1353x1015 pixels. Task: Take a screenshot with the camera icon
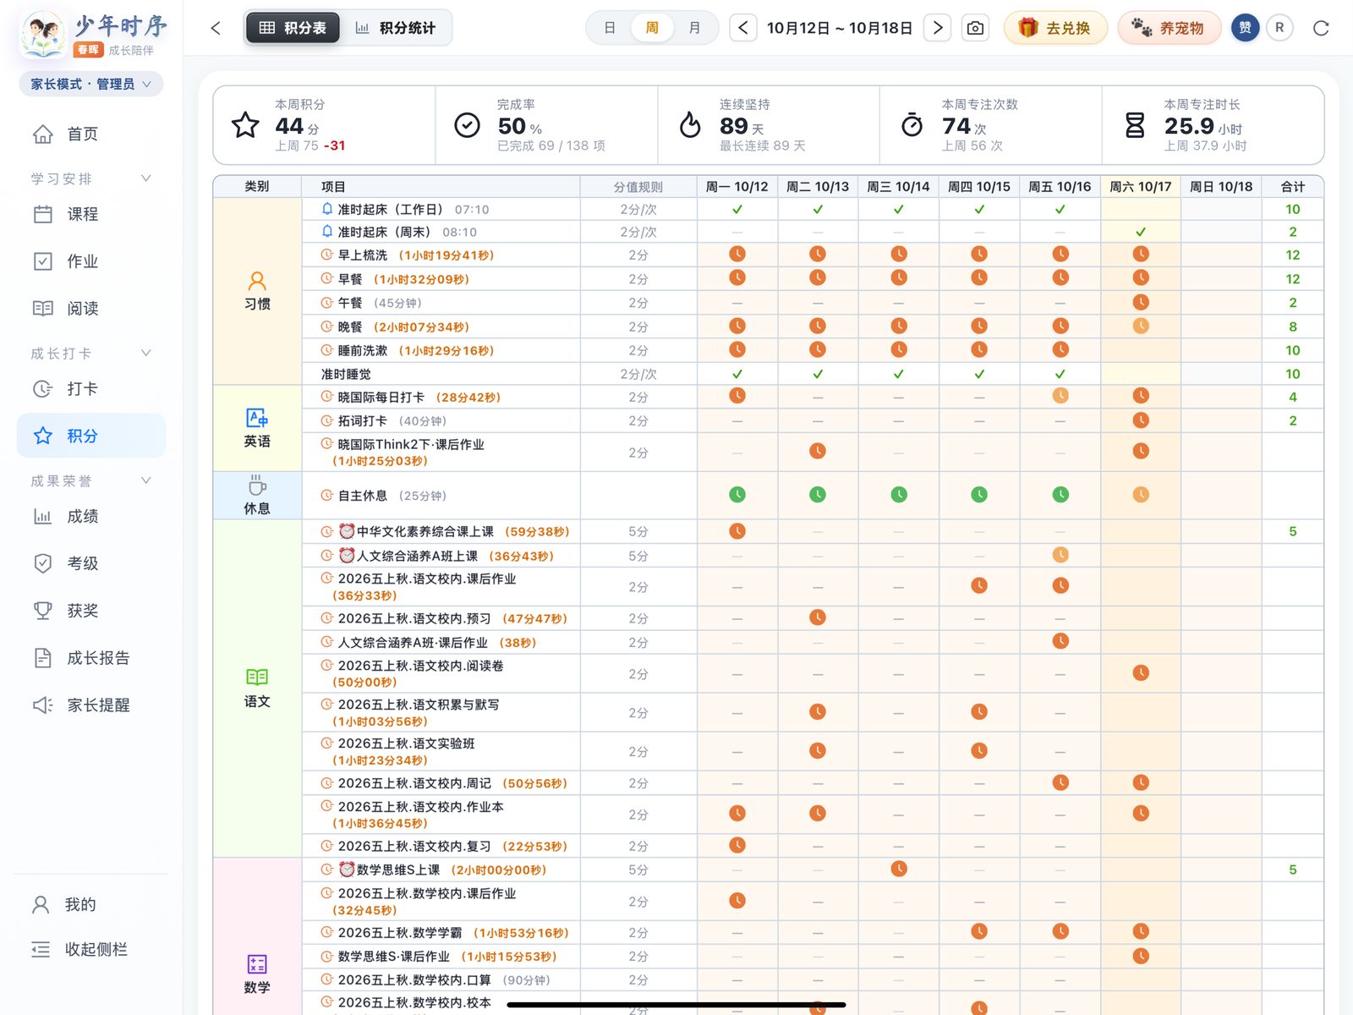[x=975, y=28]
